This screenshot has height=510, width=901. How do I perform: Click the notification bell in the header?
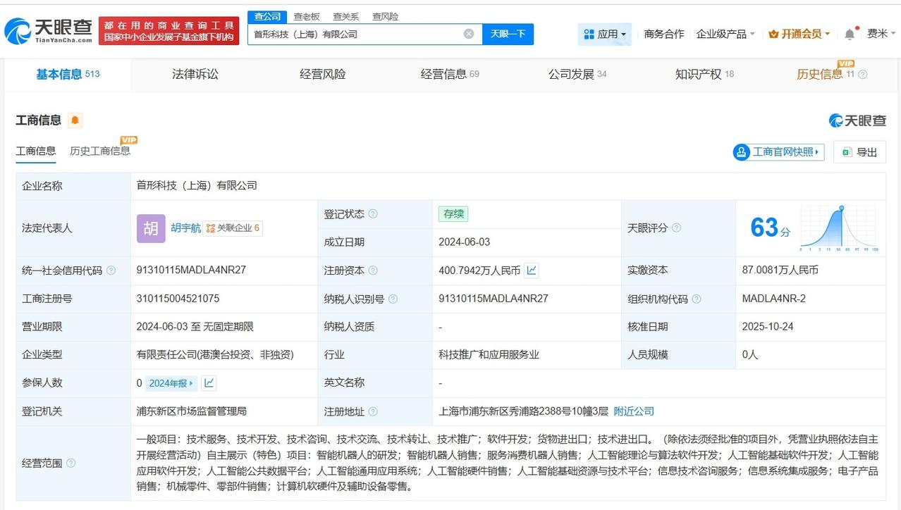[850, 34]
